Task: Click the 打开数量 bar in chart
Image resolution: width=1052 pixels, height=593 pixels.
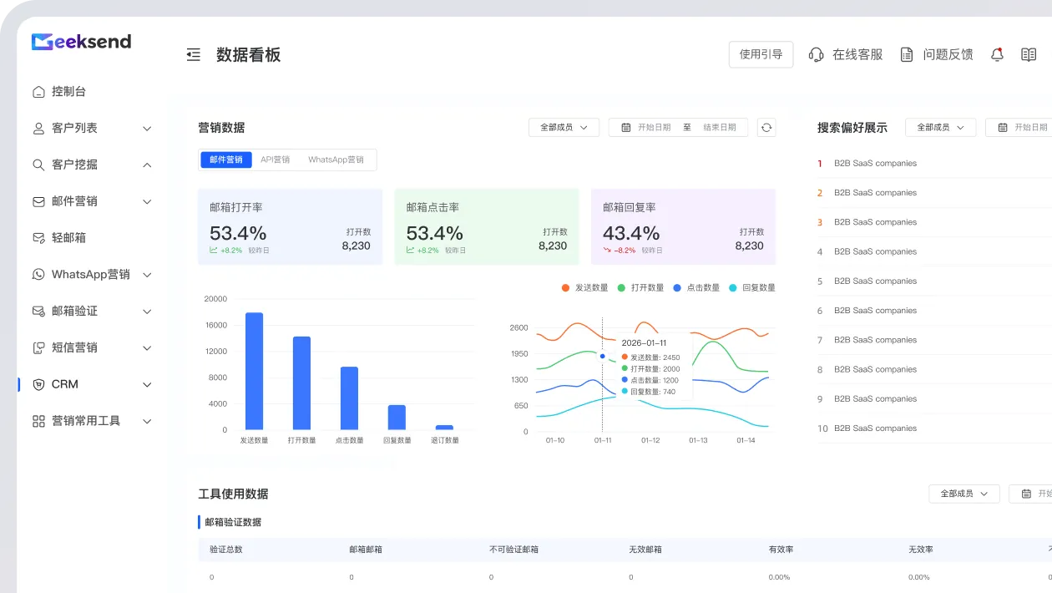Action: 301,383
